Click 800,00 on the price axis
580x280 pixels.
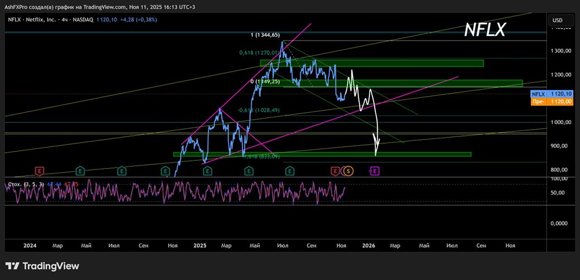click(x=559, y=170)
